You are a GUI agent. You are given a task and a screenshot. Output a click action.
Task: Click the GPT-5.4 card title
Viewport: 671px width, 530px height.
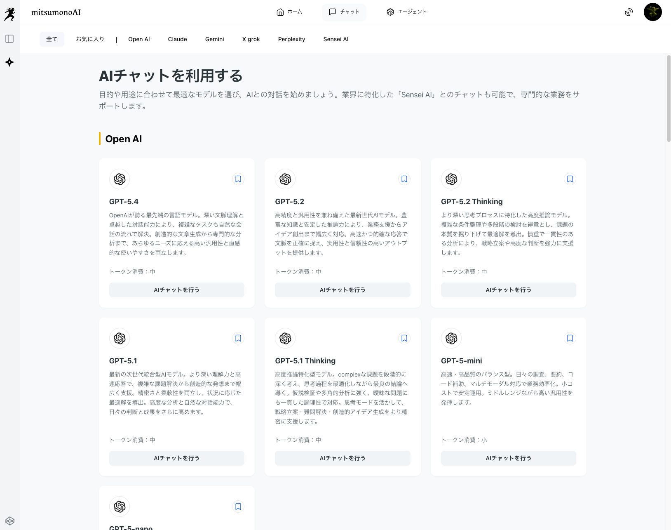point(124,202)
